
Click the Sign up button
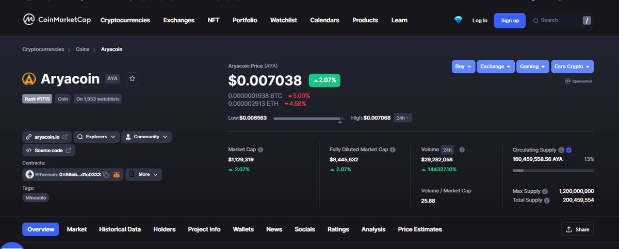coord(510,21)
